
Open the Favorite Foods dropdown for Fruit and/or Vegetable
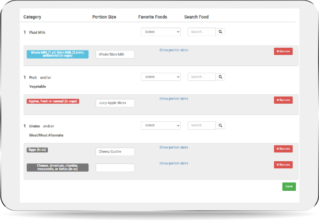(x=161, y=77)
